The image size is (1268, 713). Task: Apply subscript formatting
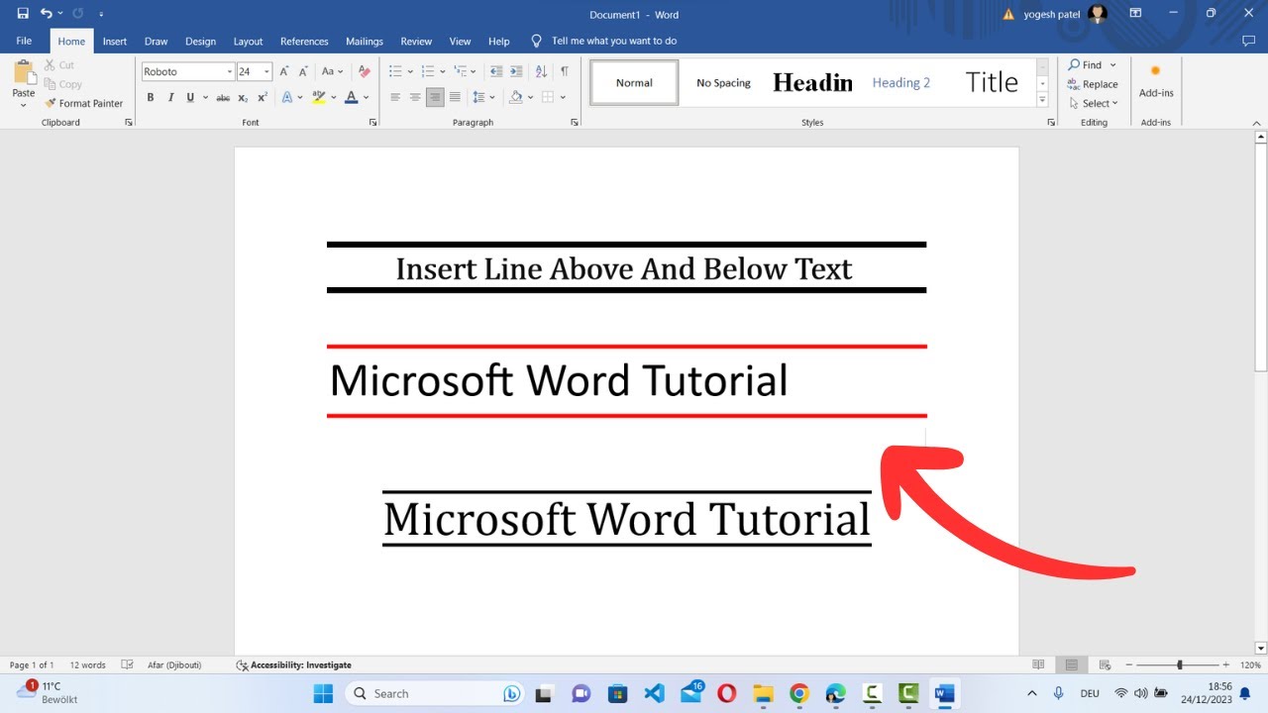pos(243,97)
